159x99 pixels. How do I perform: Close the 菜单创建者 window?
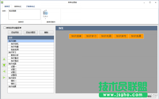(x=156, y=3)
